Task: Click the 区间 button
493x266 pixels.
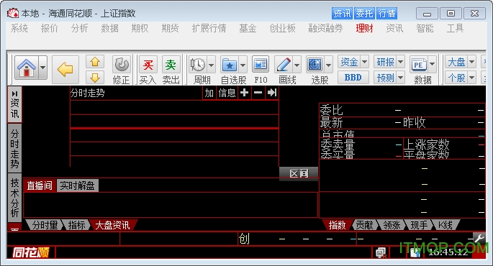Action: coord(299,174)
